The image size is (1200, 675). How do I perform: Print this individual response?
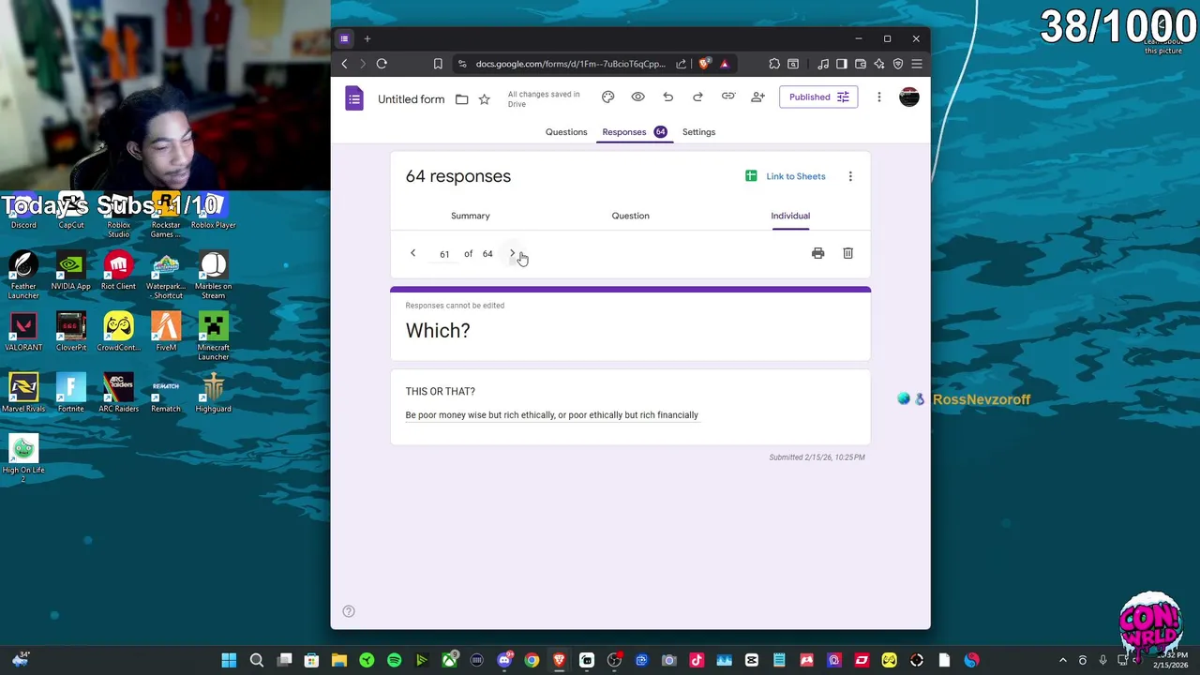click(x=817, y=253)
